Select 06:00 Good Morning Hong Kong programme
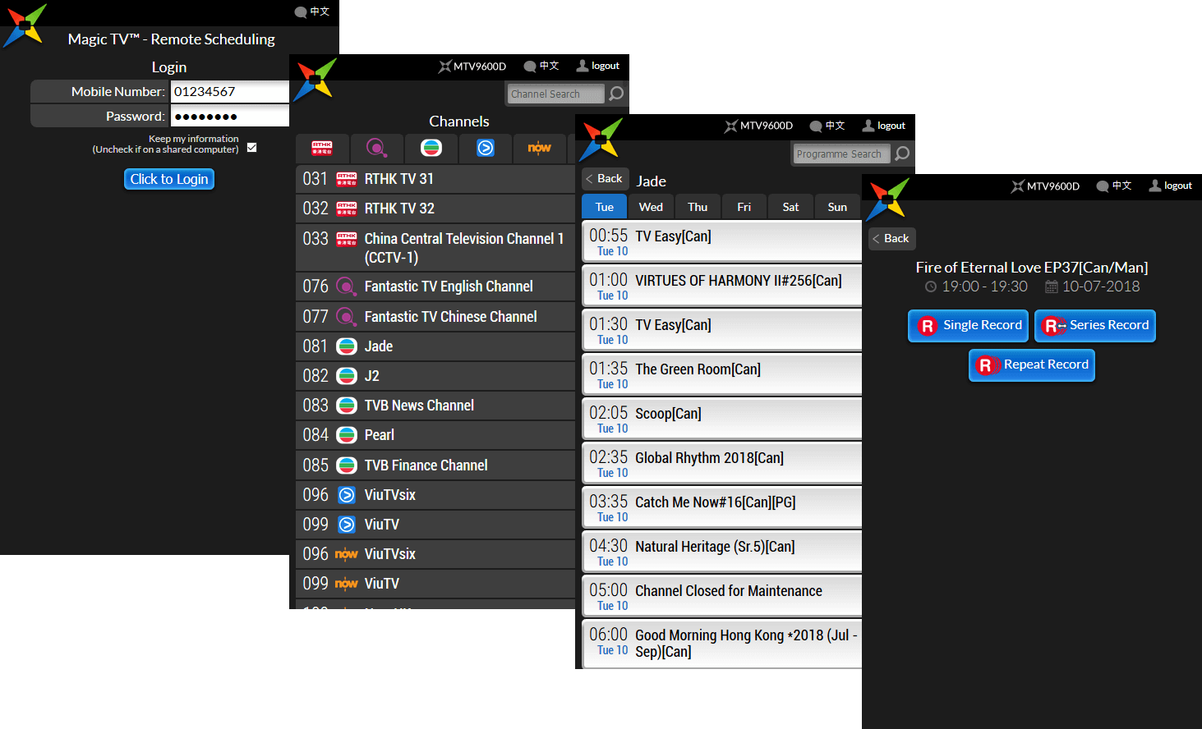The width and height of the screenshot is (1202, 729). (x=721, y=644)
